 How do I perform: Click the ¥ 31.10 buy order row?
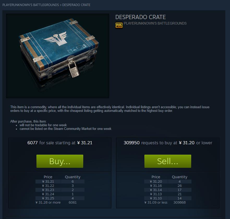(x=168, y=198)
